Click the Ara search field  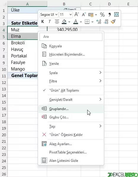[71, 37]
